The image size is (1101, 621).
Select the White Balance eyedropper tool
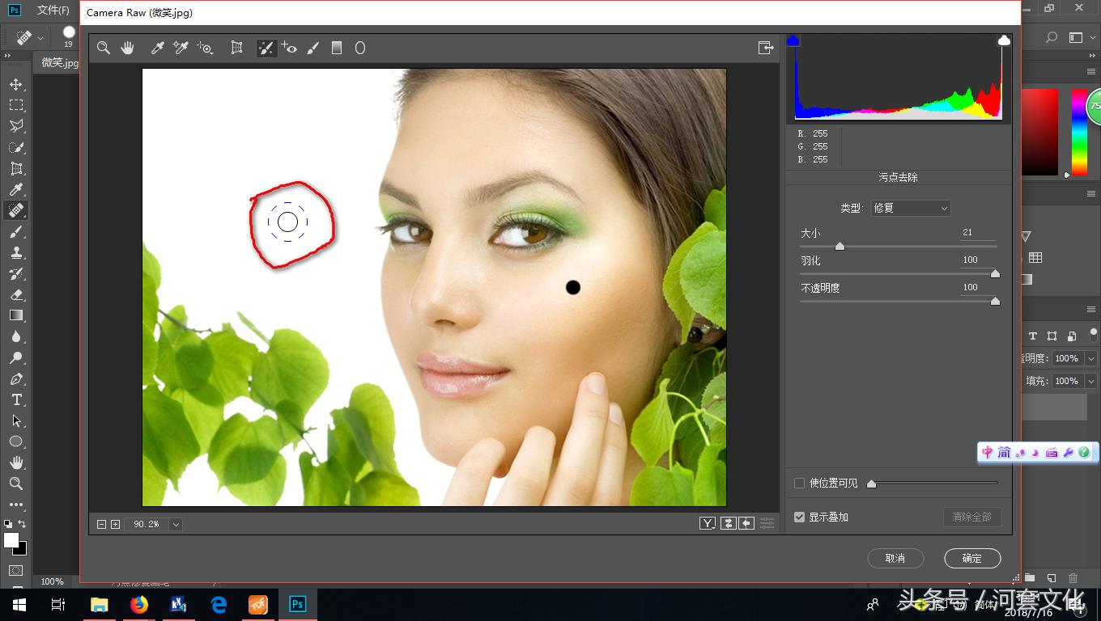pyautogui.click(x=156, y=48)
